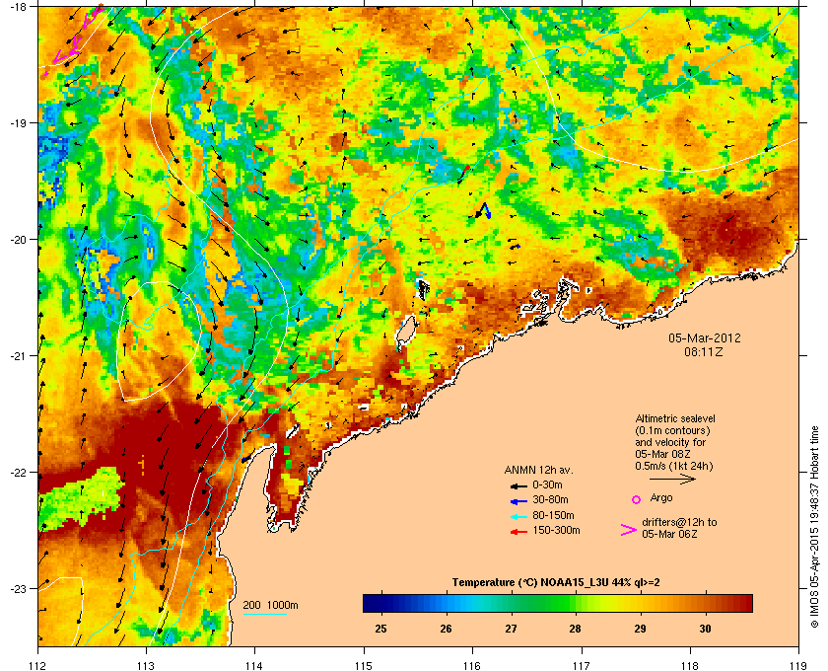Click the time label 08:11Z
This screenshot has height=671, width=828.
tap(704, 351)
